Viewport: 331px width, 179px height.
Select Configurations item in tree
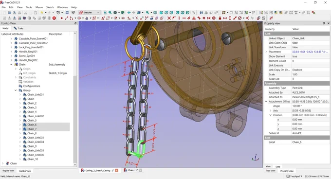(32, 86)
